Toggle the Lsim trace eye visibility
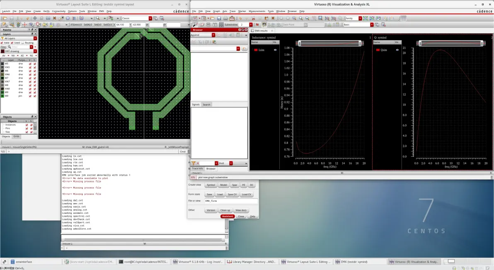Viewport: 494px width, 270px height. coord(275,50)
